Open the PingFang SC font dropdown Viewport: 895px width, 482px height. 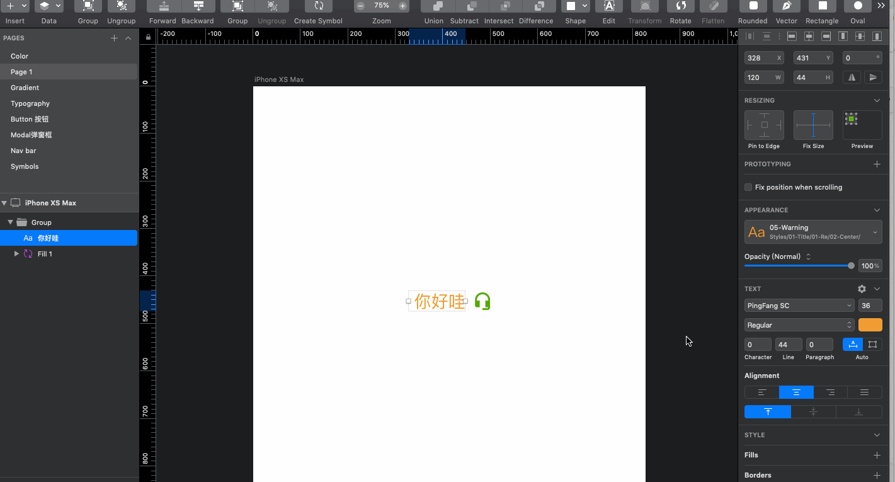pyautogui.click(x=799, y=306)
